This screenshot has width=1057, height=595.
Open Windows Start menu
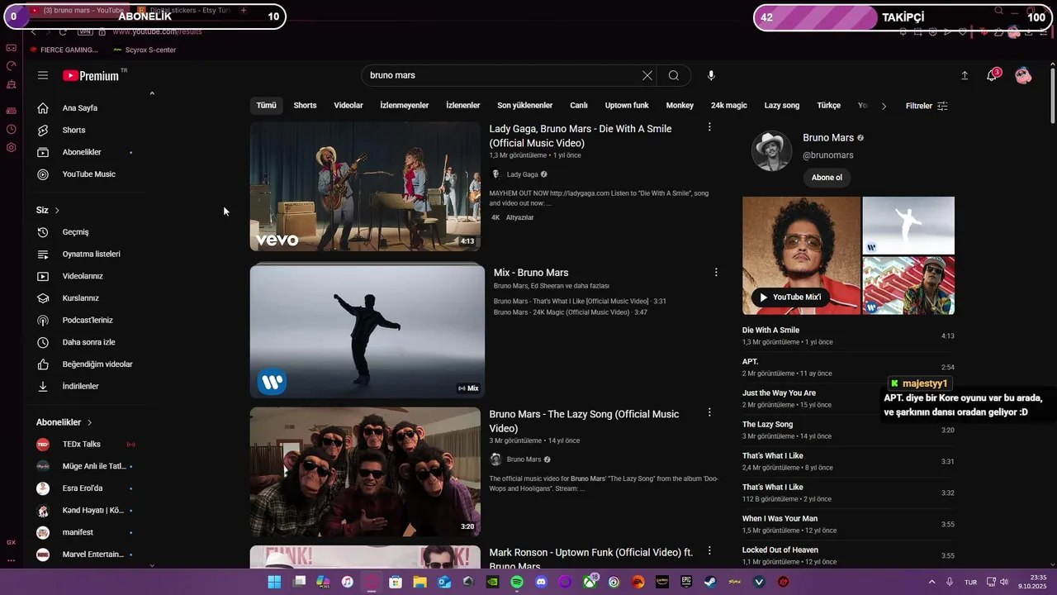[x=274, y=582]
